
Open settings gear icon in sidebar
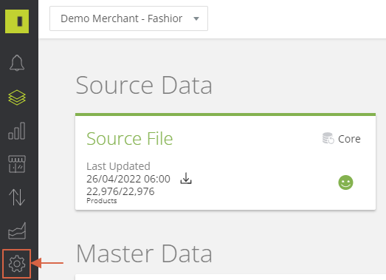tap(17, 264)
